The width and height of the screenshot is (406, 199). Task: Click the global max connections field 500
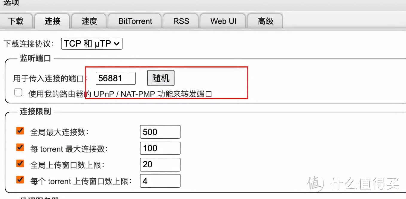[x=160, y=132]
